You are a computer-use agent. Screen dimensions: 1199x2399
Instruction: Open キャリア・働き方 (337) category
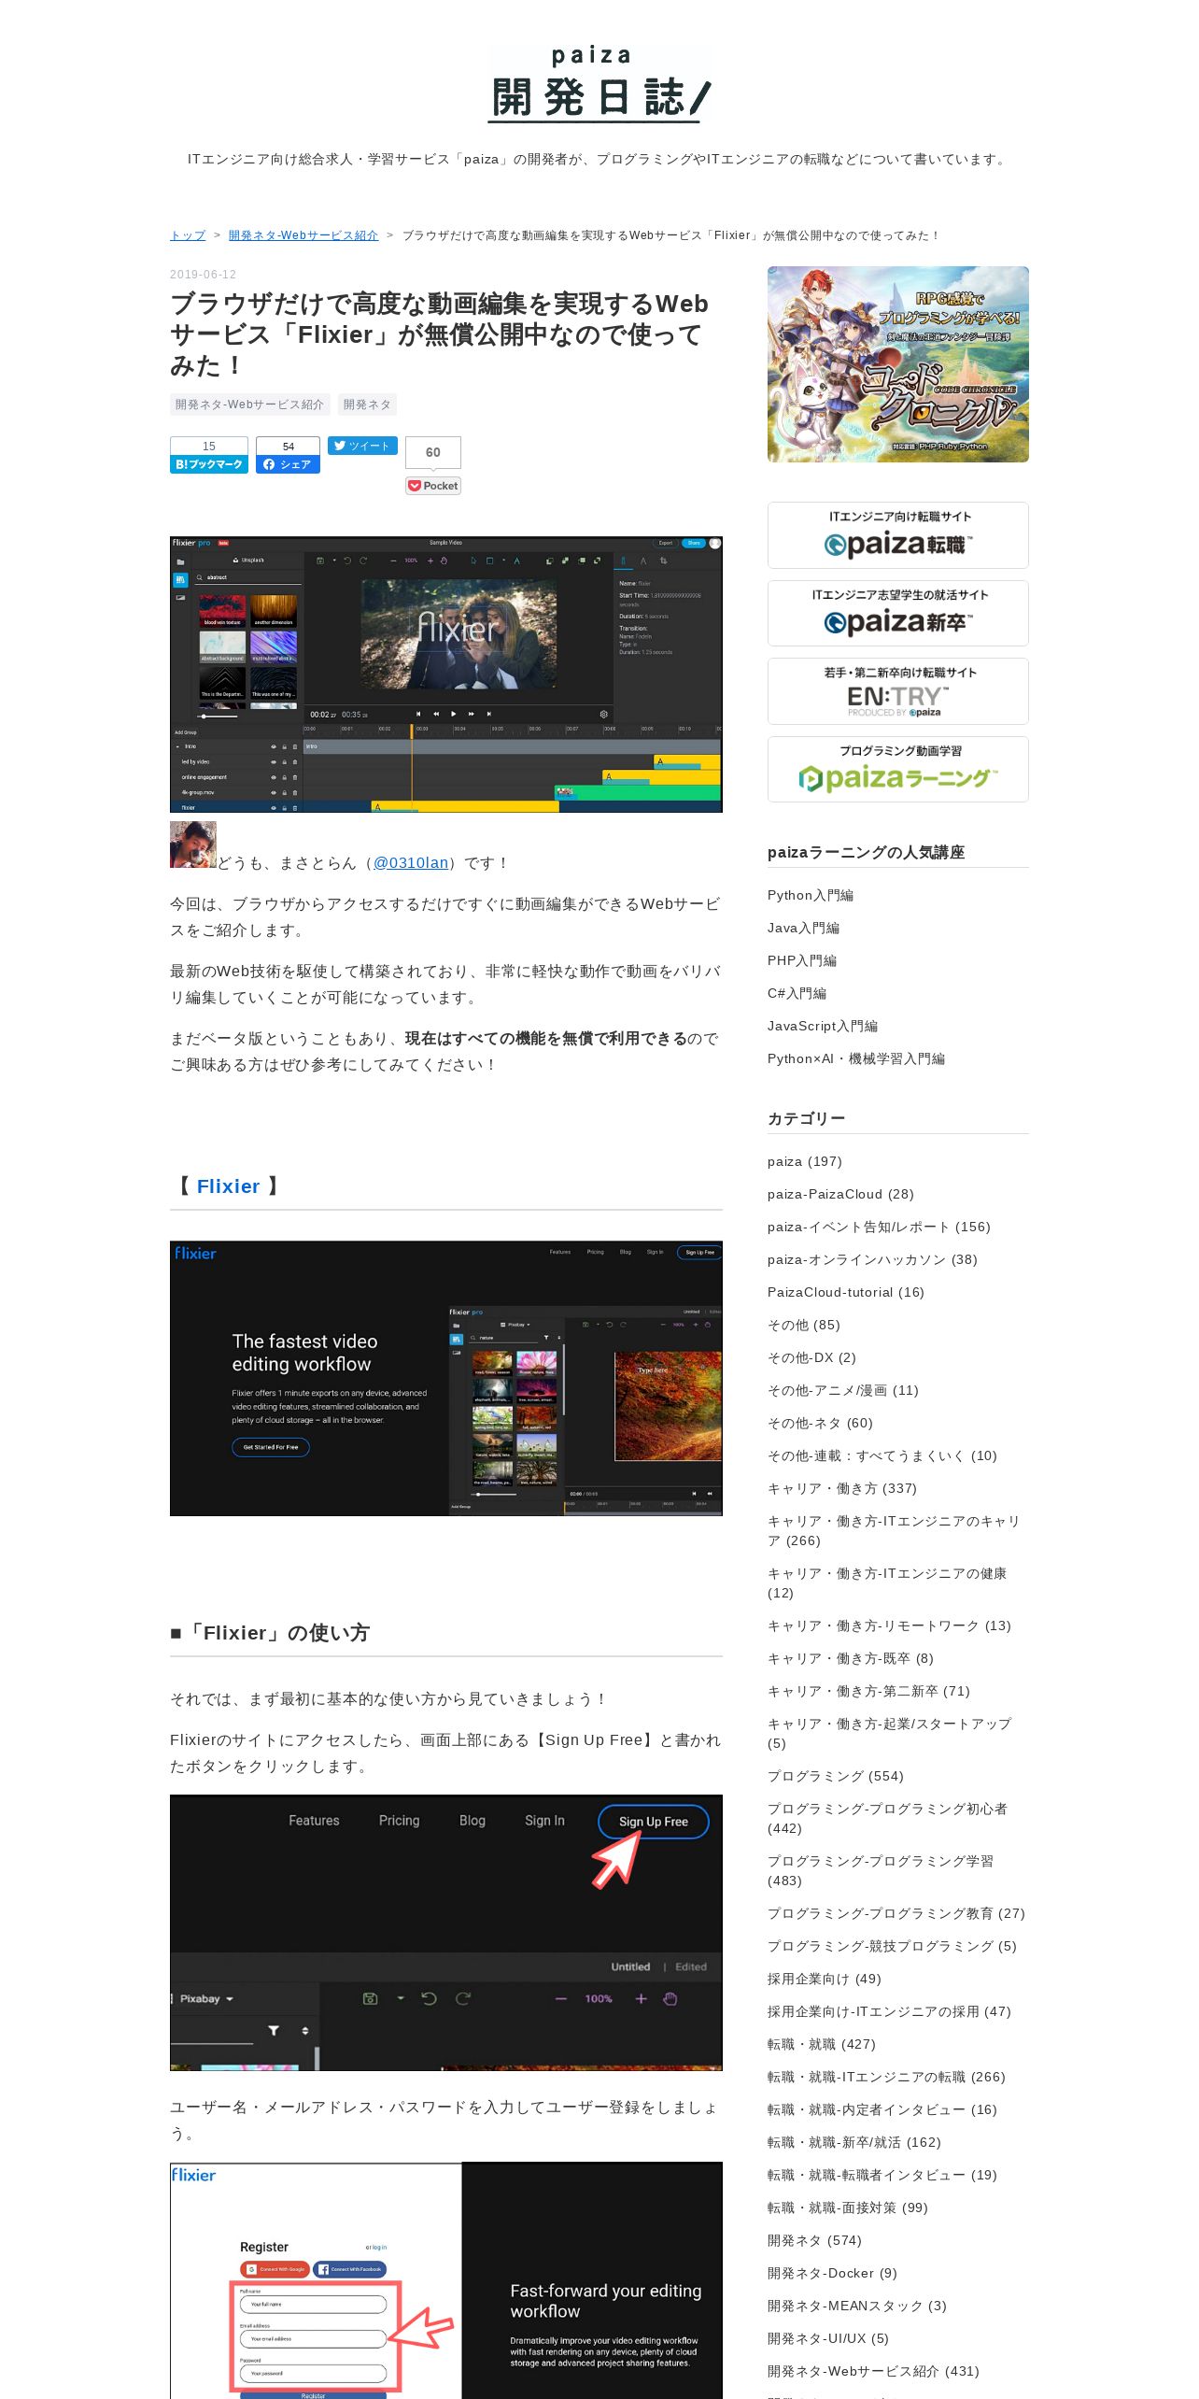click(x=842, y=1488)
